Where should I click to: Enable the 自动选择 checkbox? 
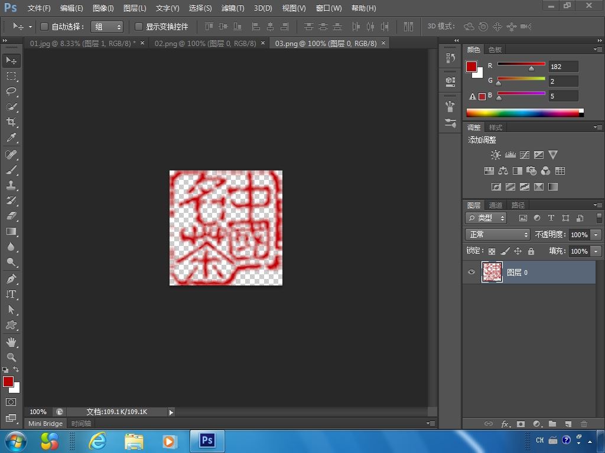coord(44,27)
